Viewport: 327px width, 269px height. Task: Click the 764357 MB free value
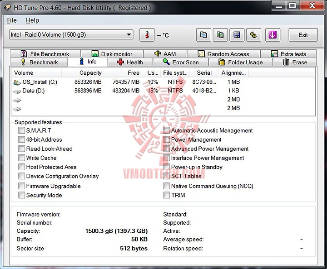(x=126, y=82)
